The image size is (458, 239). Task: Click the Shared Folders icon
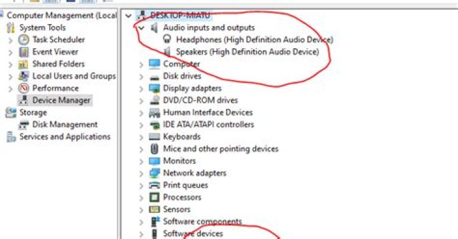(x=24, y=64)
